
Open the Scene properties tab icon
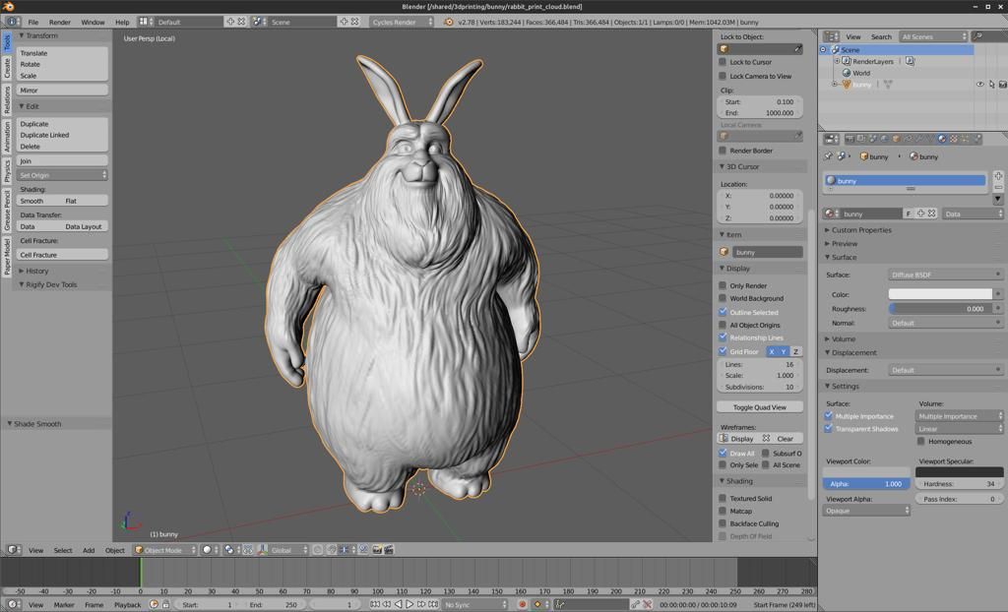(873, 138)
